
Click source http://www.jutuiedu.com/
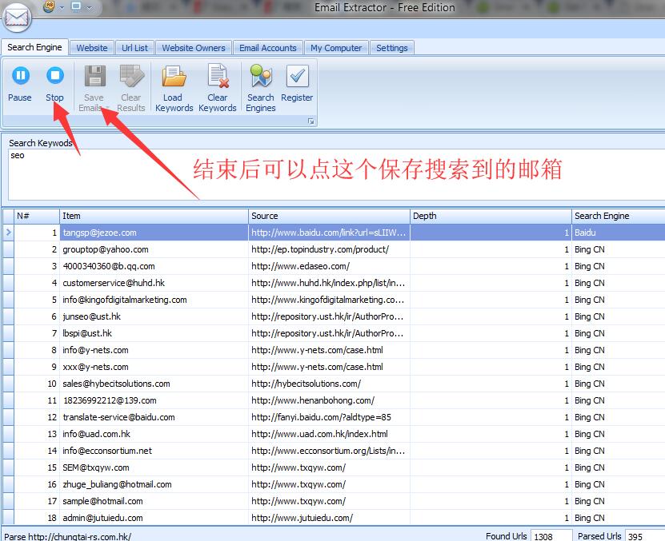pos(302,518)
